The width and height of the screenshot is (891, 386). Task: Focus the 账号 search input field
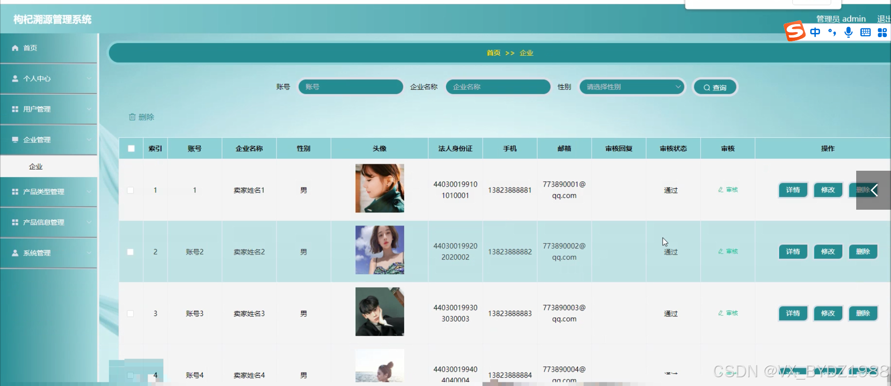(350, 87)
